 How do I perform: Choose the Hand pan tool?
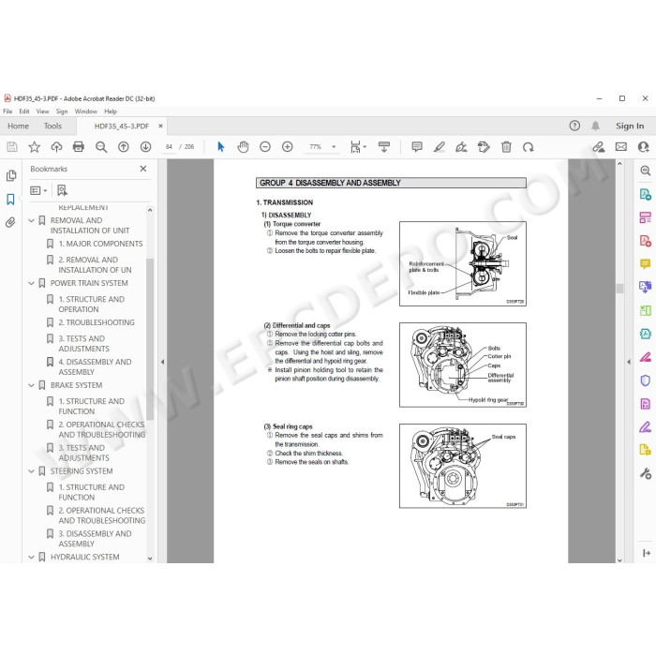coord(243,147)
